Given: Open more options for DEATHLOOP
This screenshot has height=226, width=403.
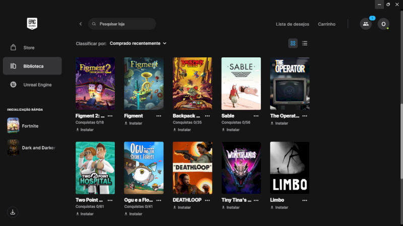Looking at the screenshot, I should coord(208,200).
